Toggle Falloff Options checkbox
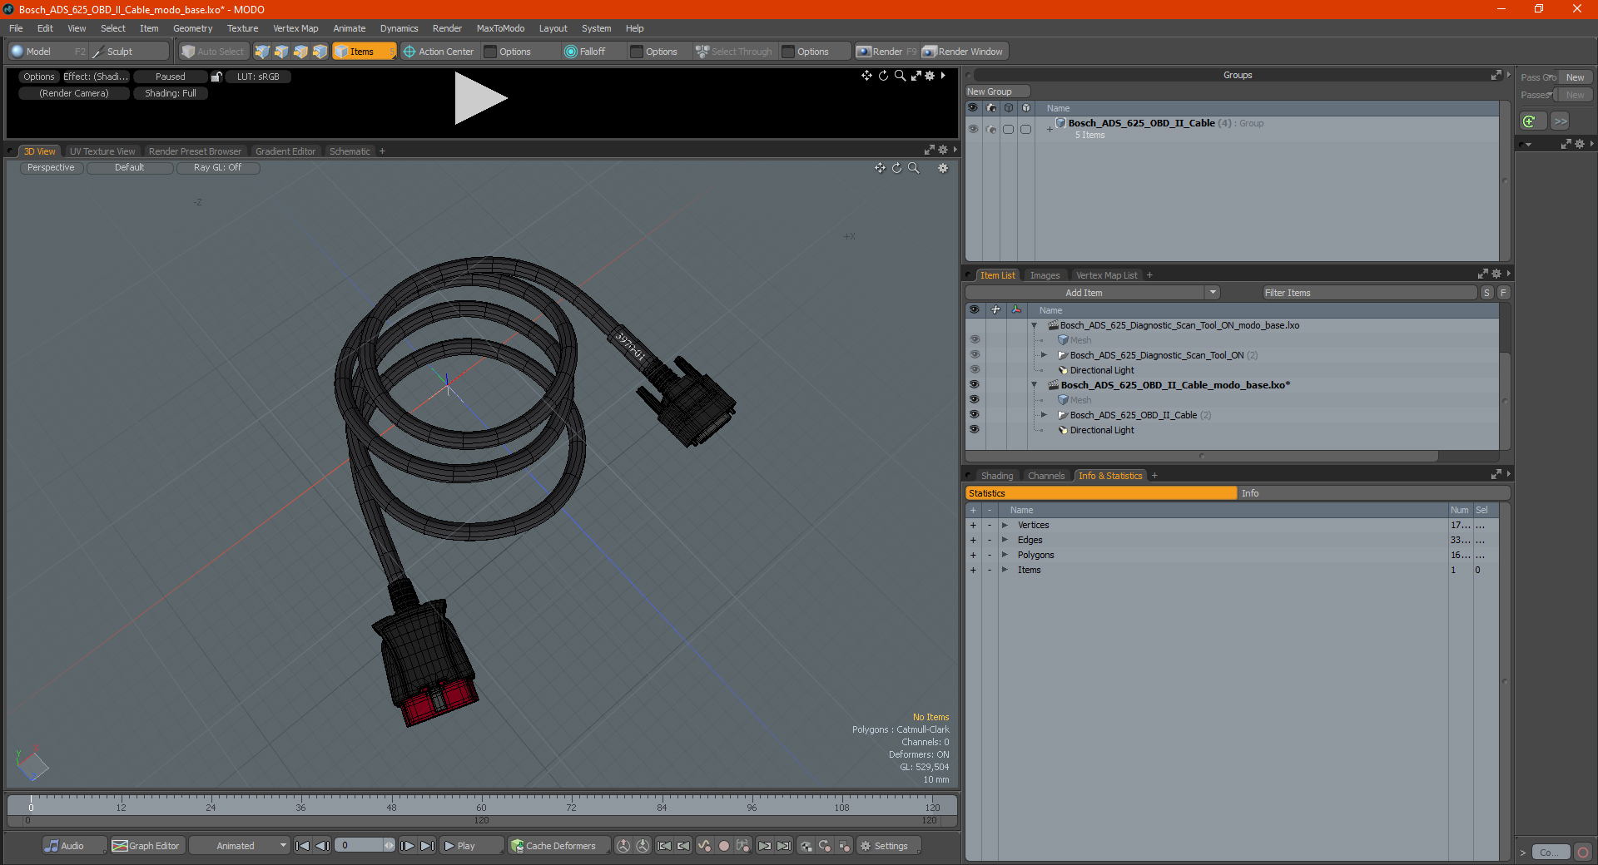The height and width of the screenshot is (865, 1598). click(637, 52)
